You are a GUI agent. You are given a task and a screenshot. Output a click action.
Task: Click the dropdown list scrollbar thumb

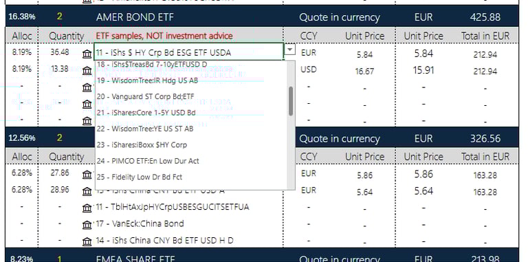coord(291,101)
